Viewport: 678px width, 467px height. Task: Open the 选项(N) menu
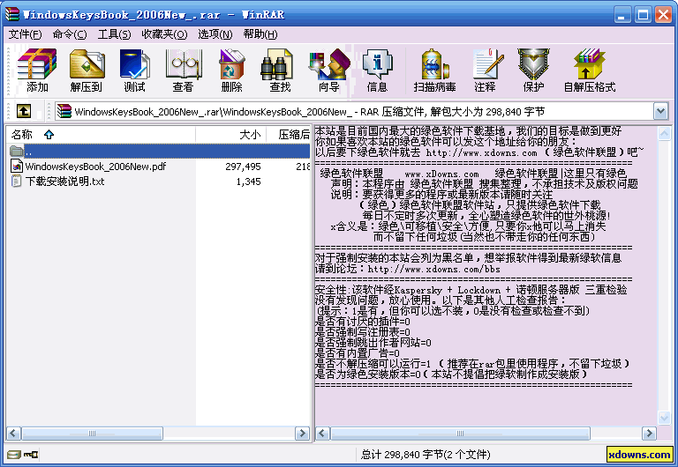pyautogui.click(x=215, y=34)
